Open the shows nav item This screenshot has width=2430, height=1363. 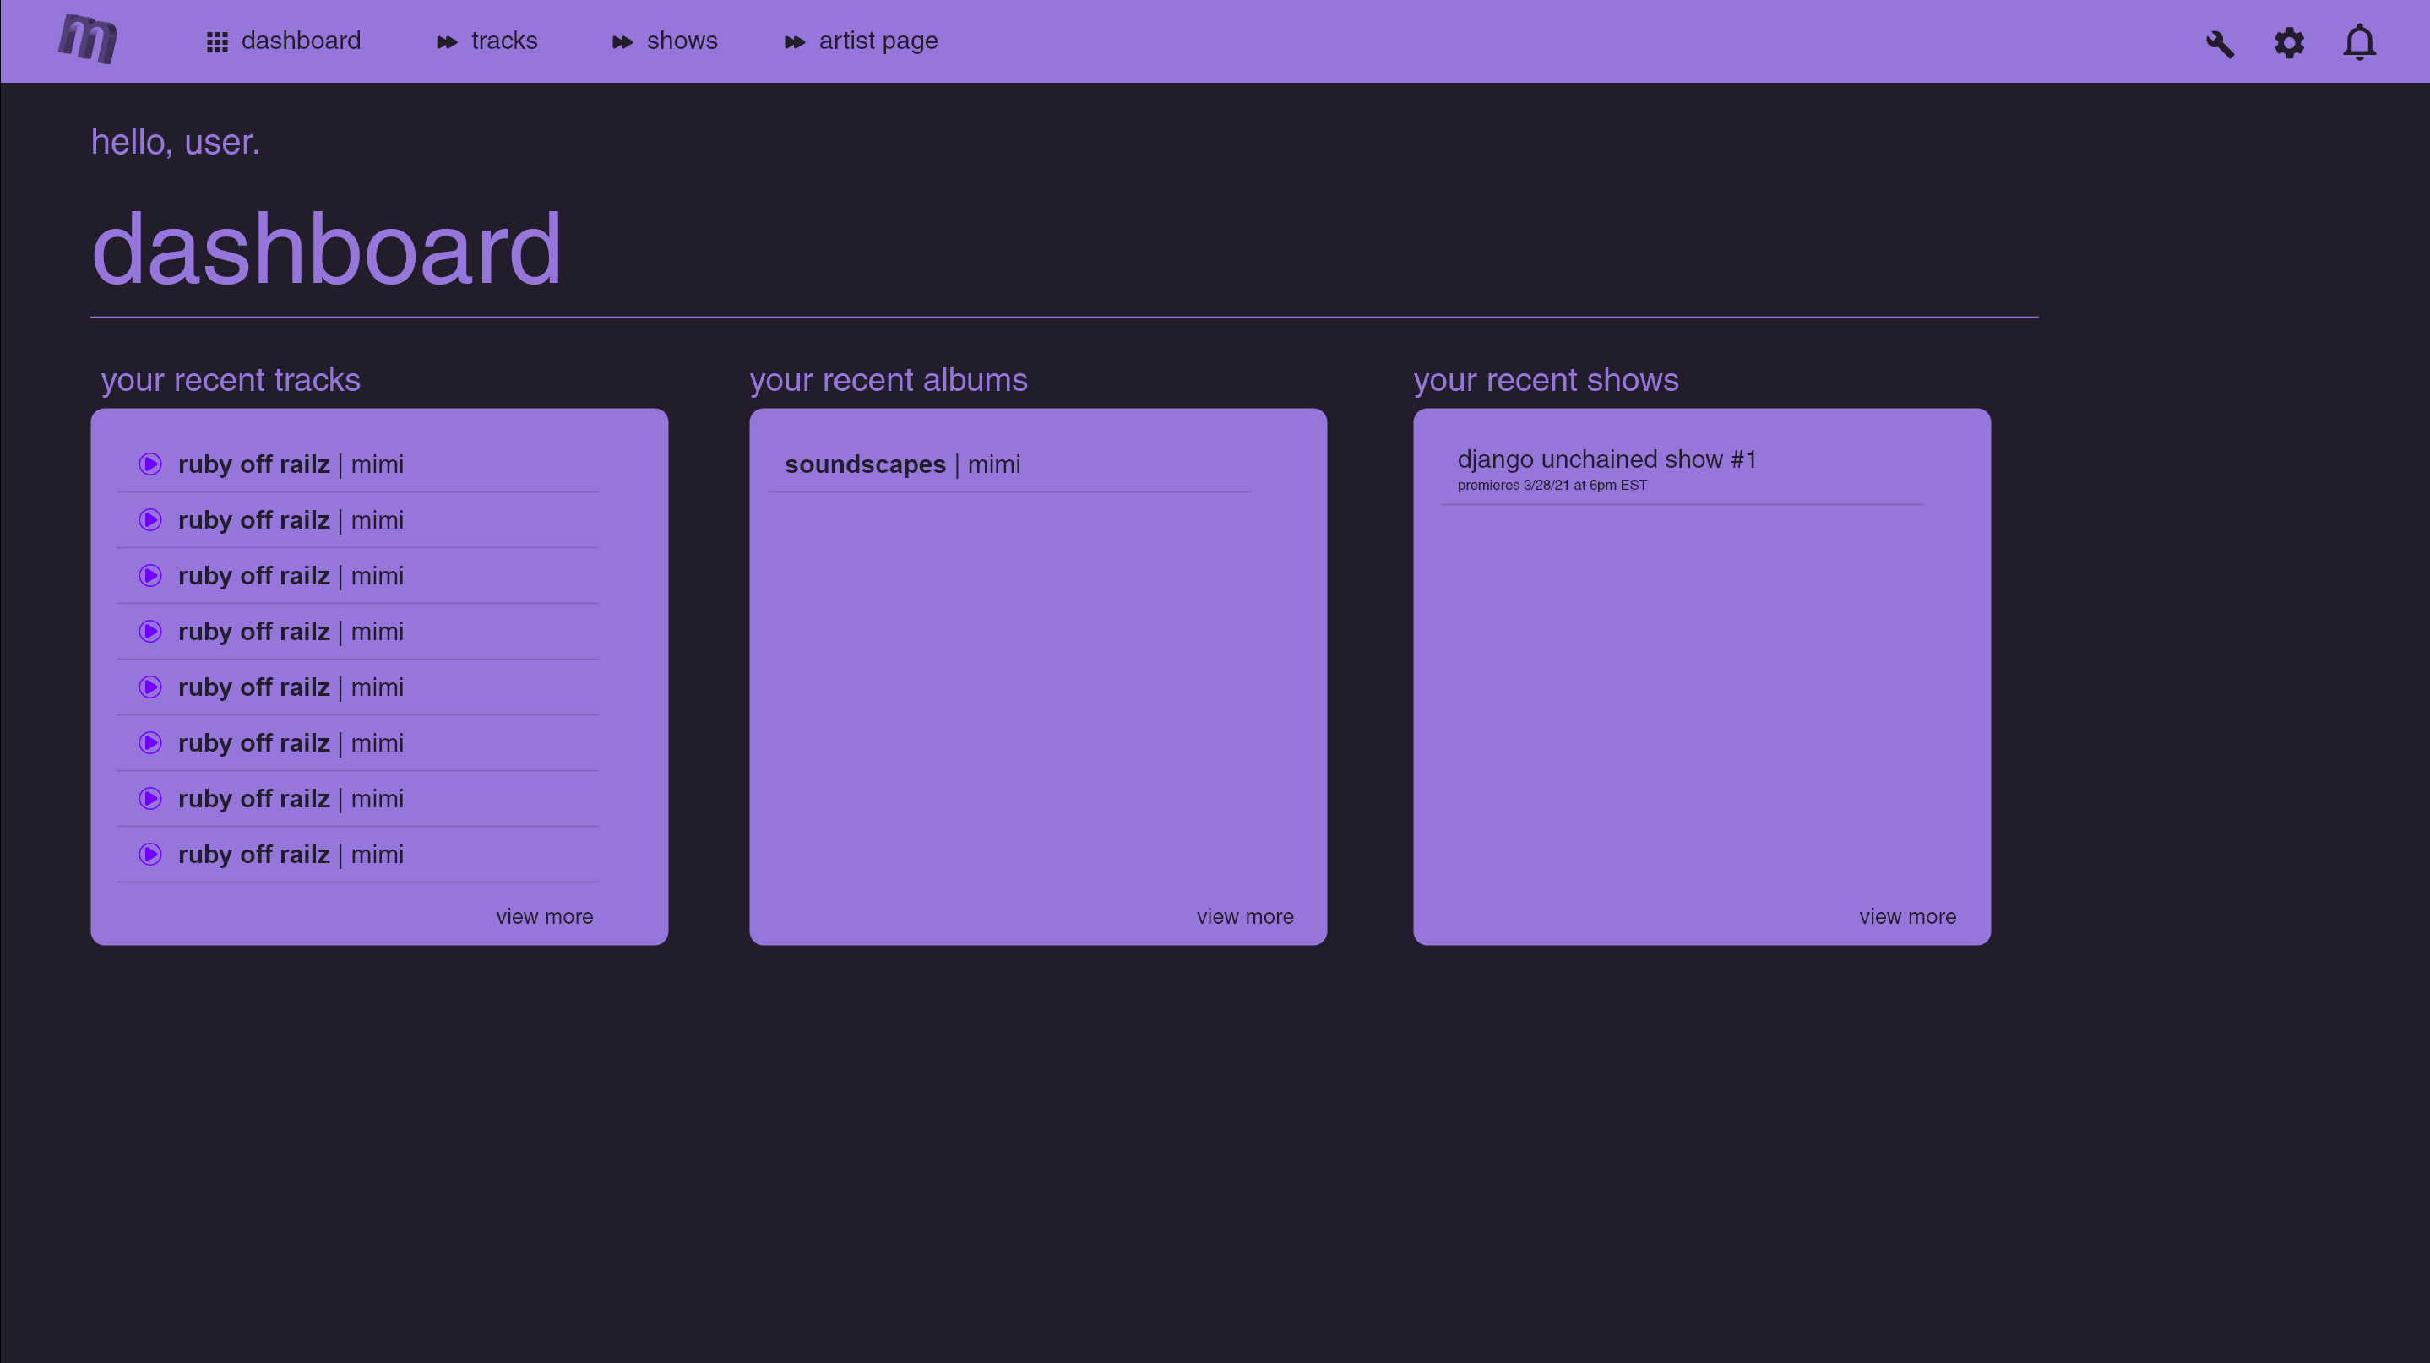tap(681, 41)
